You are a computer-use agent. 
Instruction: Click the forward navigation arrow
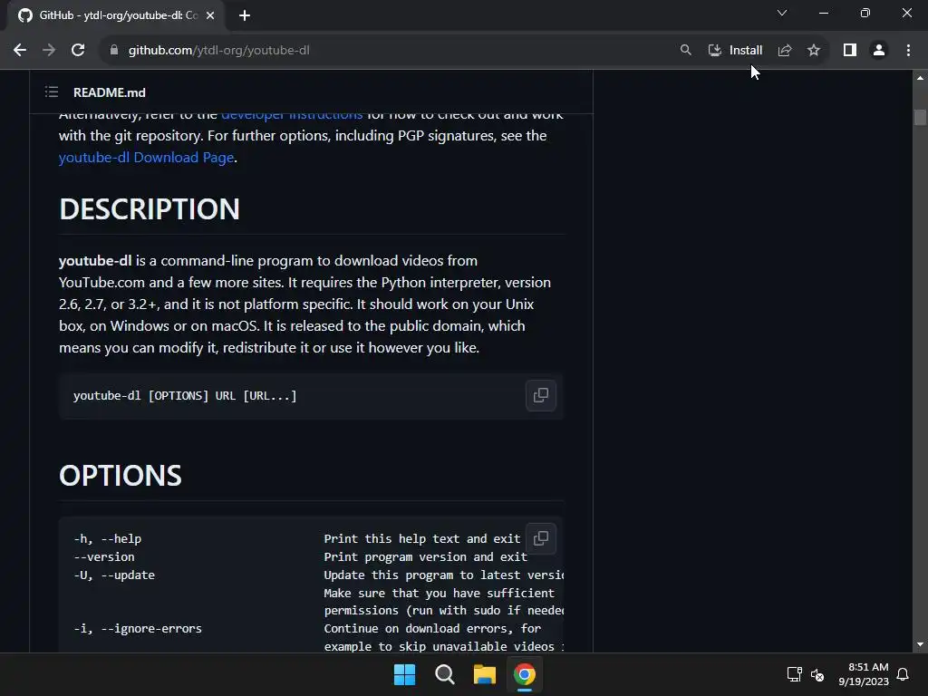[49, 51]
